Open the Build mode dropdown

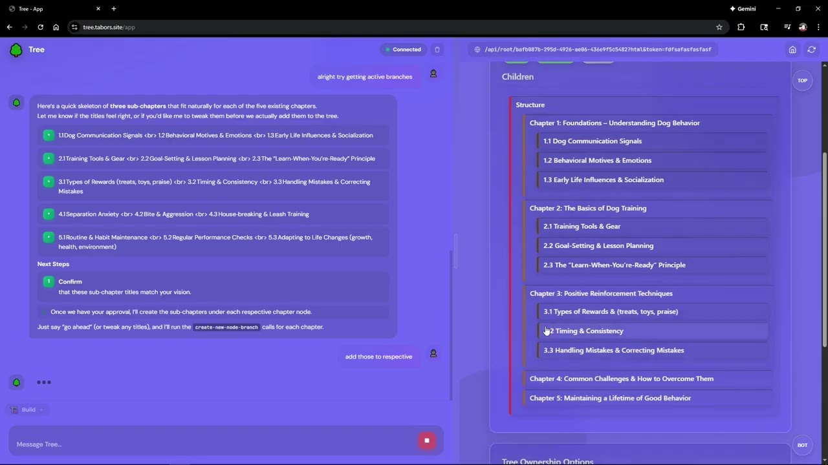27,409
